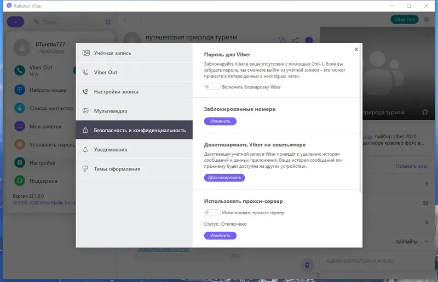
Task: Click the forward arrow in chat toolbar
Action: pos(141,20)
